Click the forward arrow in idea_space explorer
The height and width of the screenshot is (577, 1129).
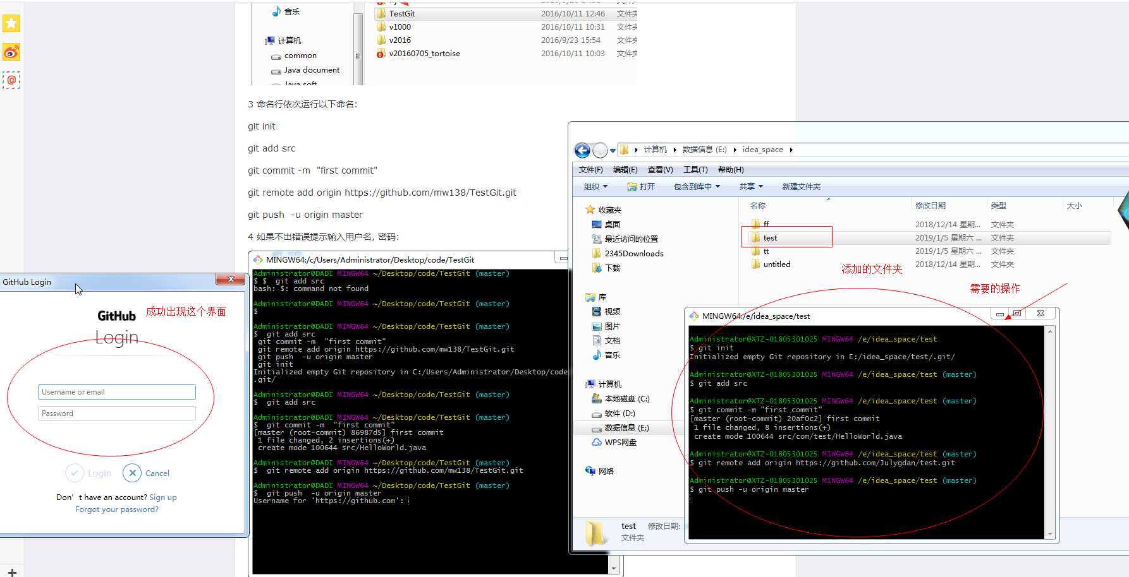click(601, 150)
